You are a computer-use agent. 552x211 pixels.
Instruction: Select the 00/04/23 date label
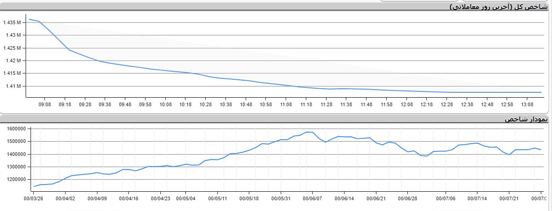tap(160, 198)
